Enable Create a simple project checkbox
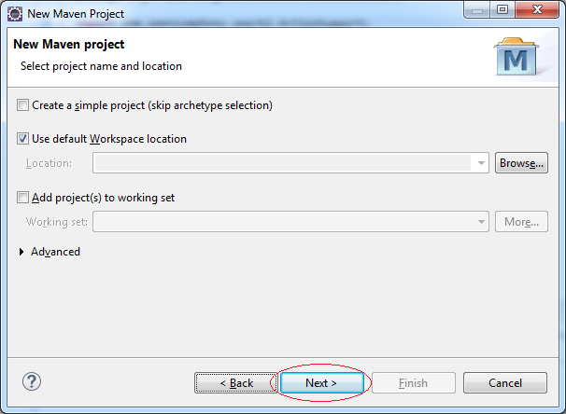 tap(22, 105)
